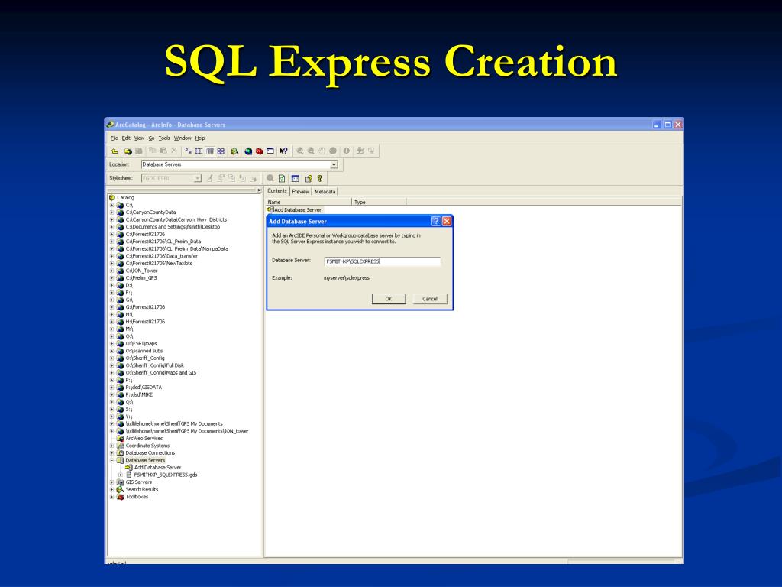This screenshot has width=782, height=587.
Task: Switch to the Metadata tab
Action: [x=325, y=192]
